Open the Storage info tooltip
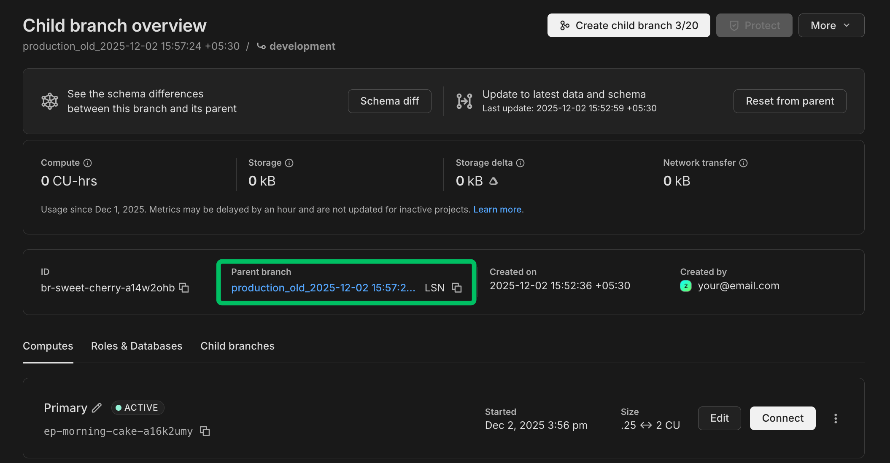 pyautogui.click(x=289, y=163)
